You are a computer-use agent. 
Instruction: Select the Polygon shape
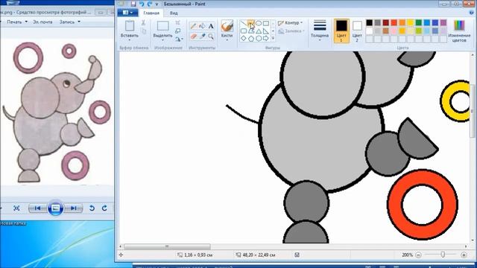[x=251, y=31]
